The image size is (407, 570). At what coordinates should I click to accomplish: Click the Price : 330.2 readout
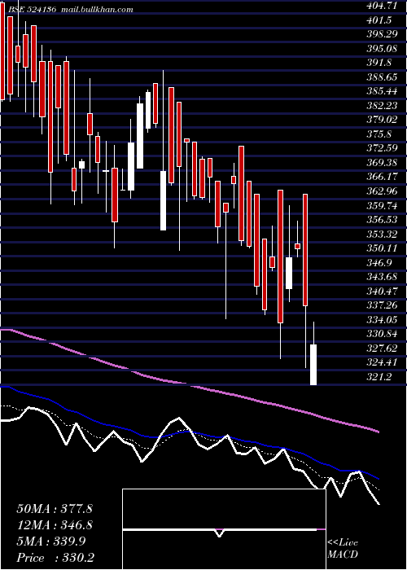point(57,558)
